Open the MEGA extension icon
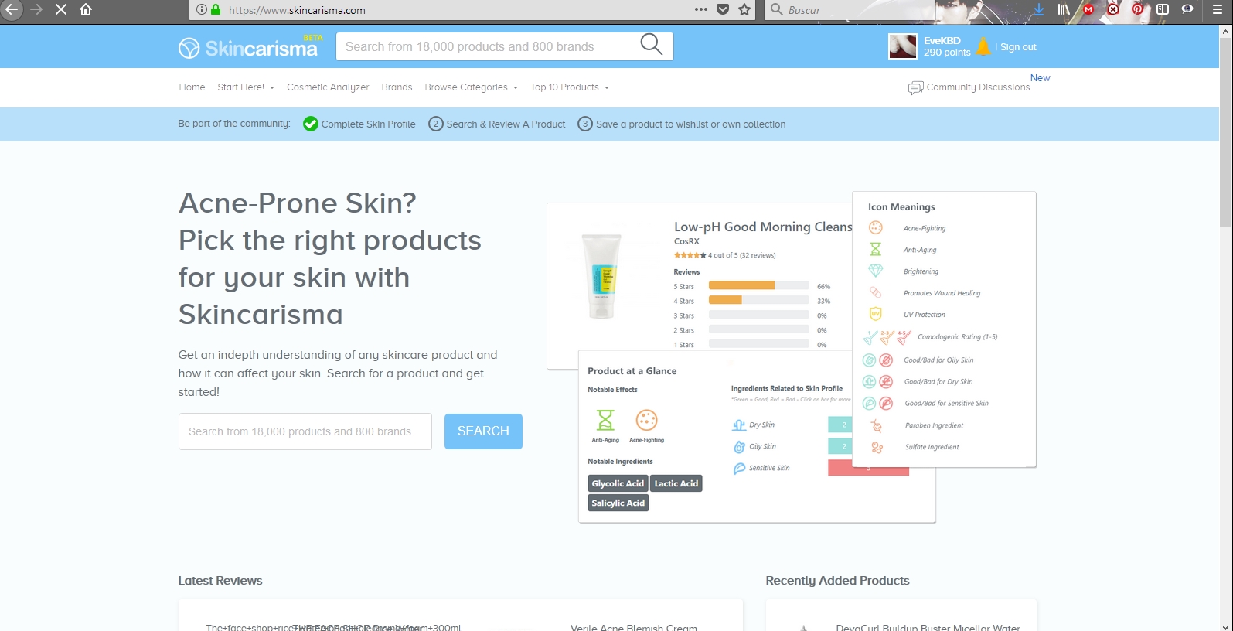The width and height of the screenshot is (1233, 631). [1088, 9]
